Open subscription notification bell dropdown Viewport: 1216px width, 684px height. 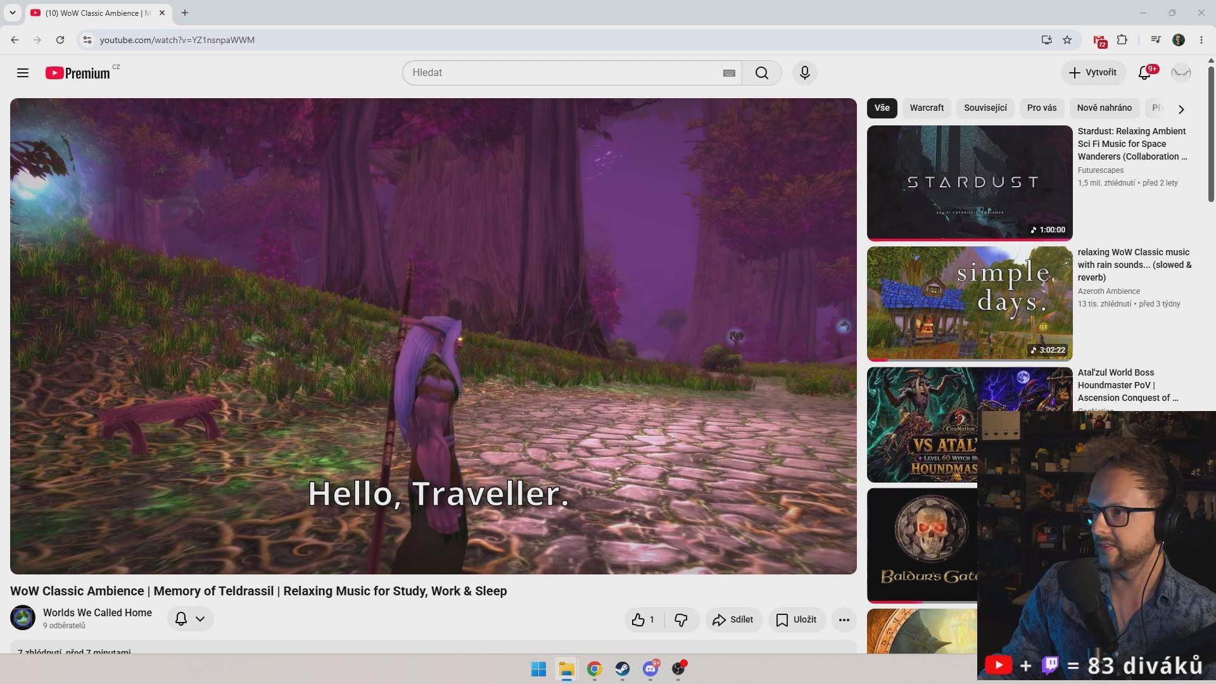(x=190, y=619)
